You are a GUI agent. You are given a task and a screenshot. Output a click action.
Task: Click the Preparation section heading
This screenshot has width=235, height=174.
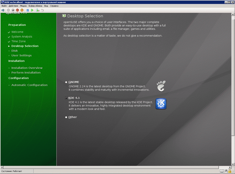coord(17,25)
